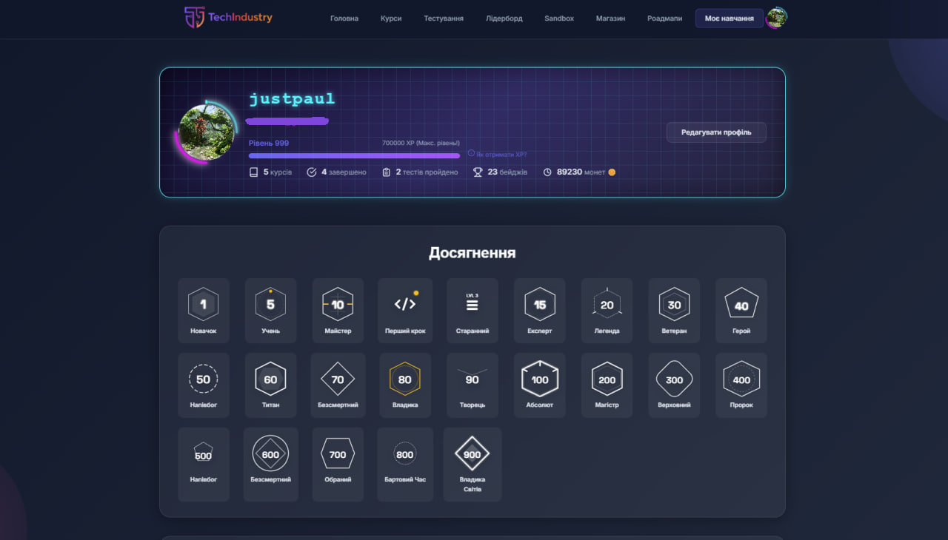Open the Легенда 20 achievement
This screenshot has height=540, width=948.
click(x=607, y=309)
